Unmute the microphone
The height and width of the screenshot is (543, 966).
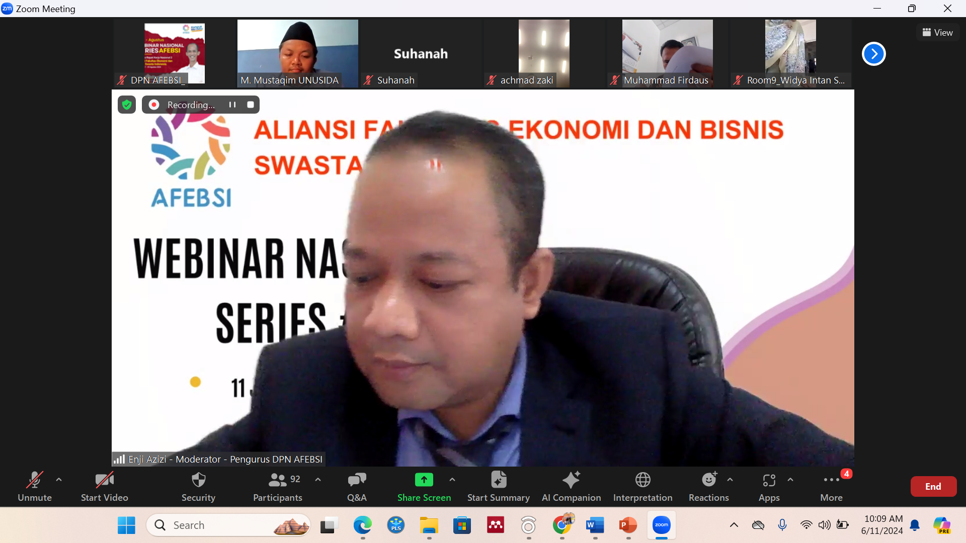pos(34,486)
